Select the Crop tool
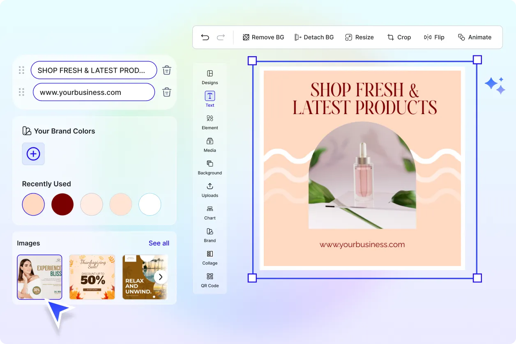516x344 pixels. pos(399,37)
